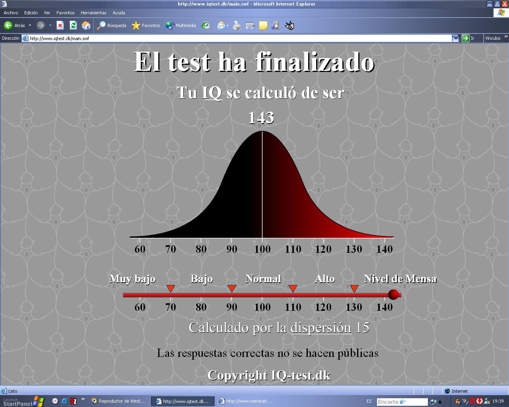The height and width of the screenshot is (407, 509).
Task: Click the ES language indicator
Action: click(x=369, y=401)
